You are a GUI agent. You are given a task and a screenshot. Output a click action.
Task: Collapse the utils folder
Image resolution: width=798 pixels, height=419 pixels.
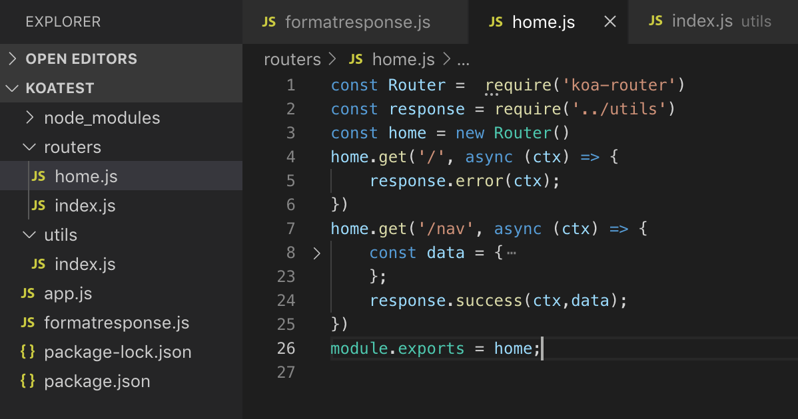[29, 235]
